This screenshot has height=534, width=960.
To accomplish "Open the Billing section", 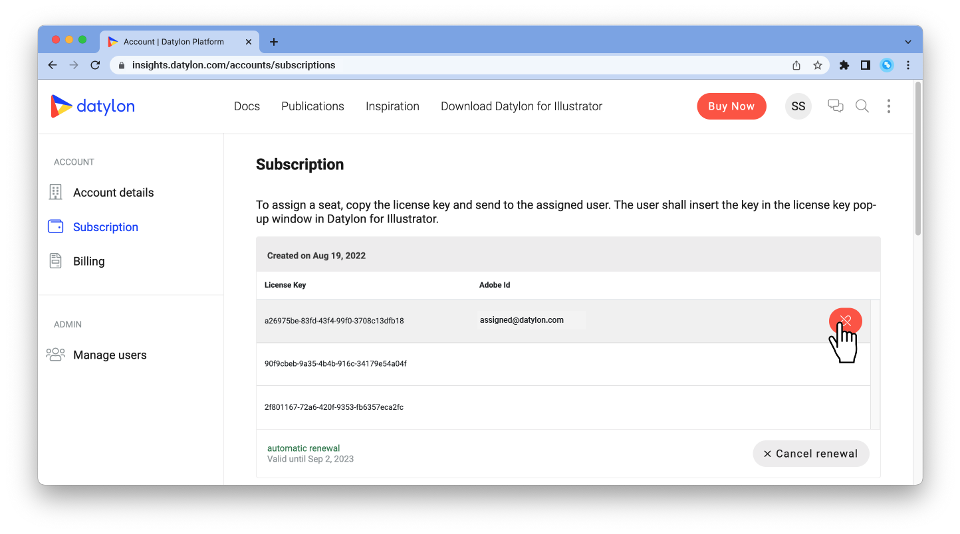I will pyautogui.click(x=89, y=262).
